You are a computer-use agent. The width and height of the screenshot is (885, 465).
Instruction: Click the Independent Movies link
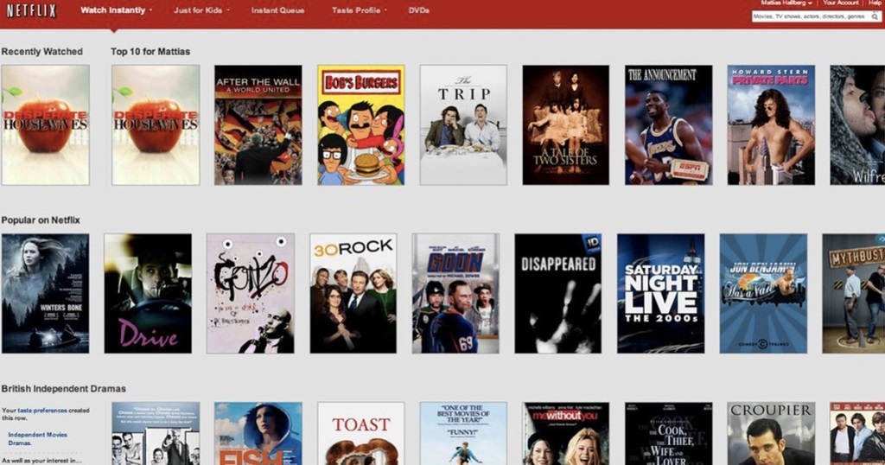click(37, 434)
